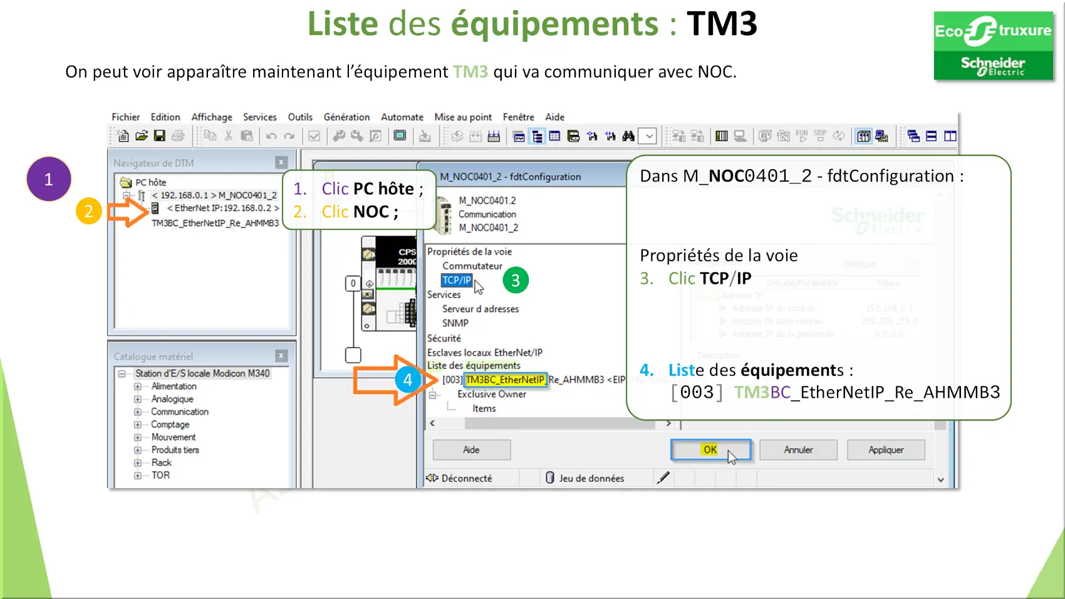1065x599 pixels.
Task: Select PC hôte in DTM browser
Action: tap(151, 182)
